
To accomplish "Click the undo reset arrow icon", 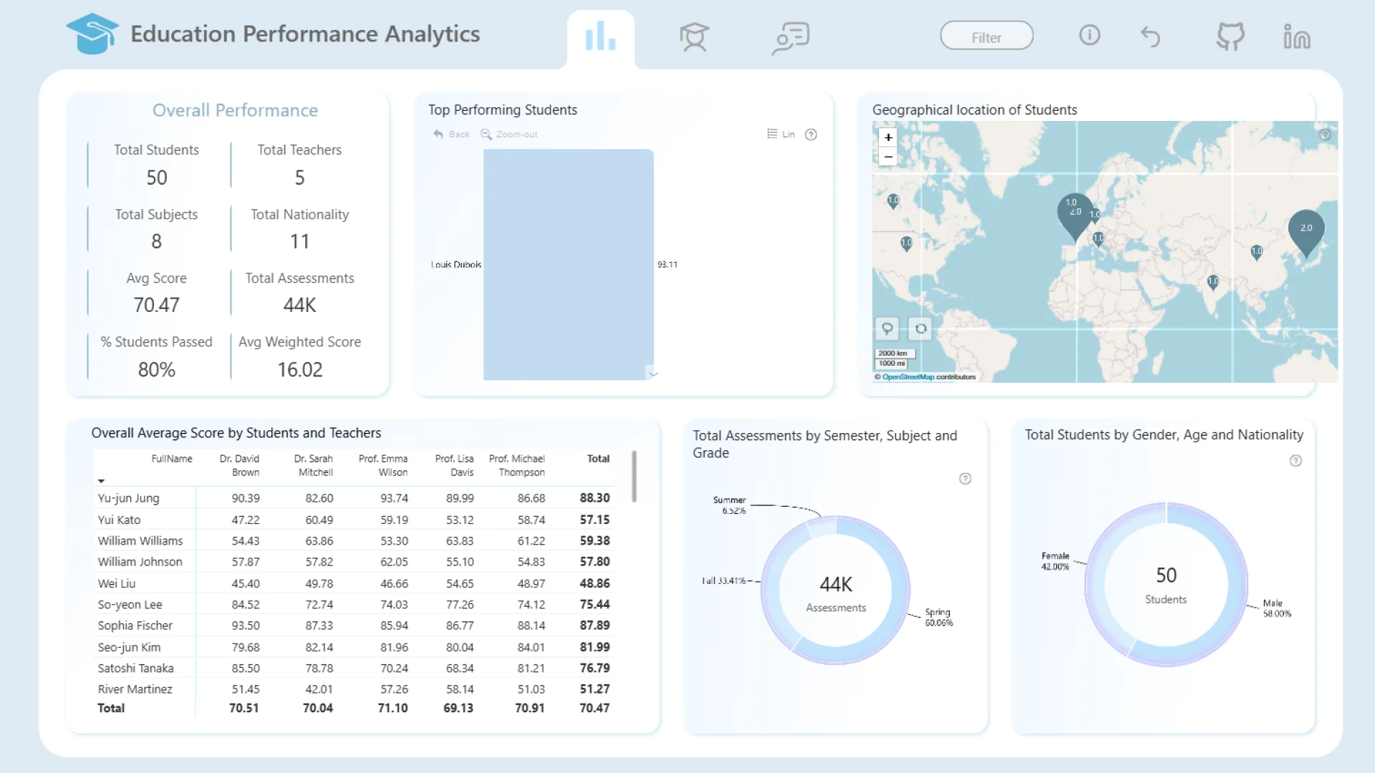I will click(1150, 37).
